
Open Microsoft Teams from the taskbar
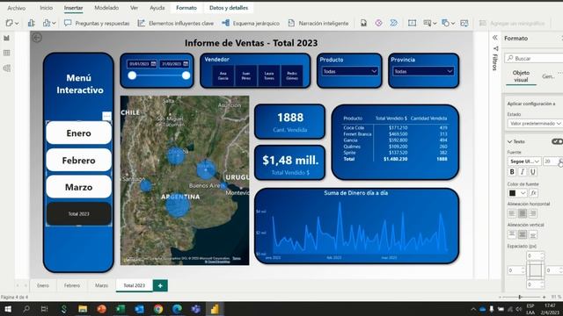point(195,309)
